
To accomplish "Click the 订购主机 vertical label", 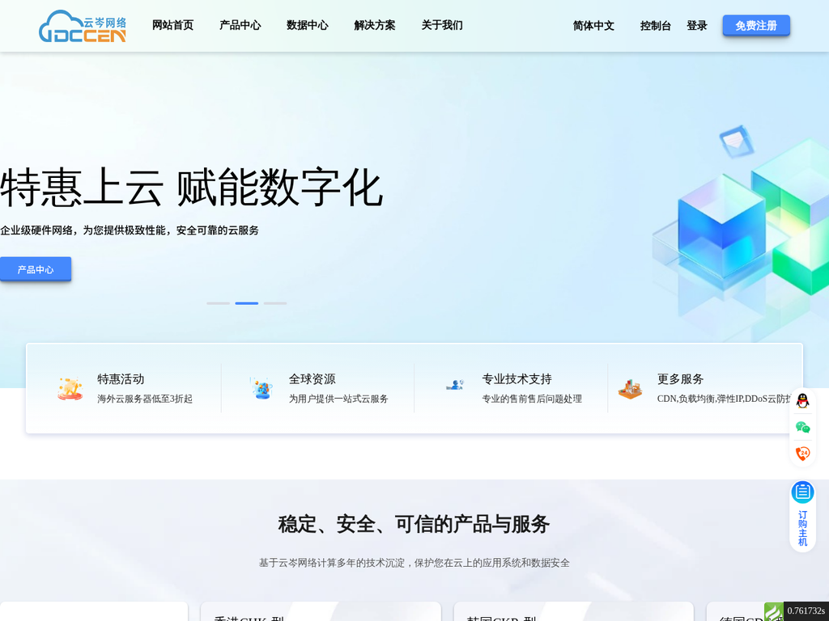I will pyautogui.click(x=802, y=528).
